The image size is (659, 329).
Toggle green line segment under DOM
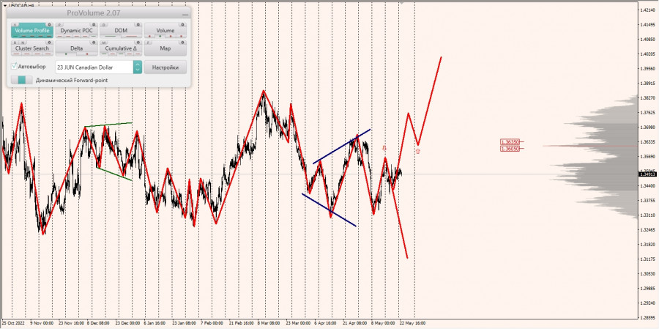[111, 36]
